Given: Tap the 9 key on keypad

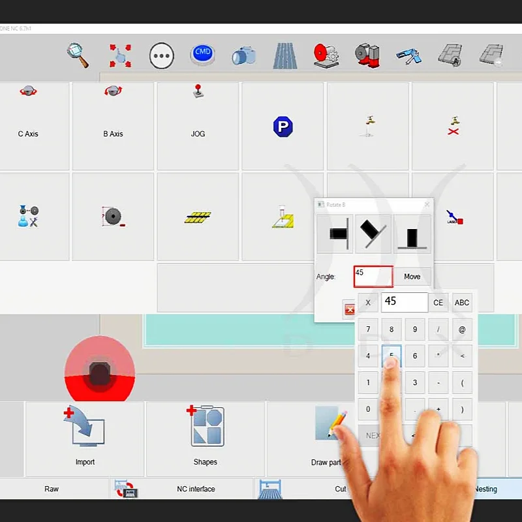Looking at the screenshot, I should pos(415,330).
